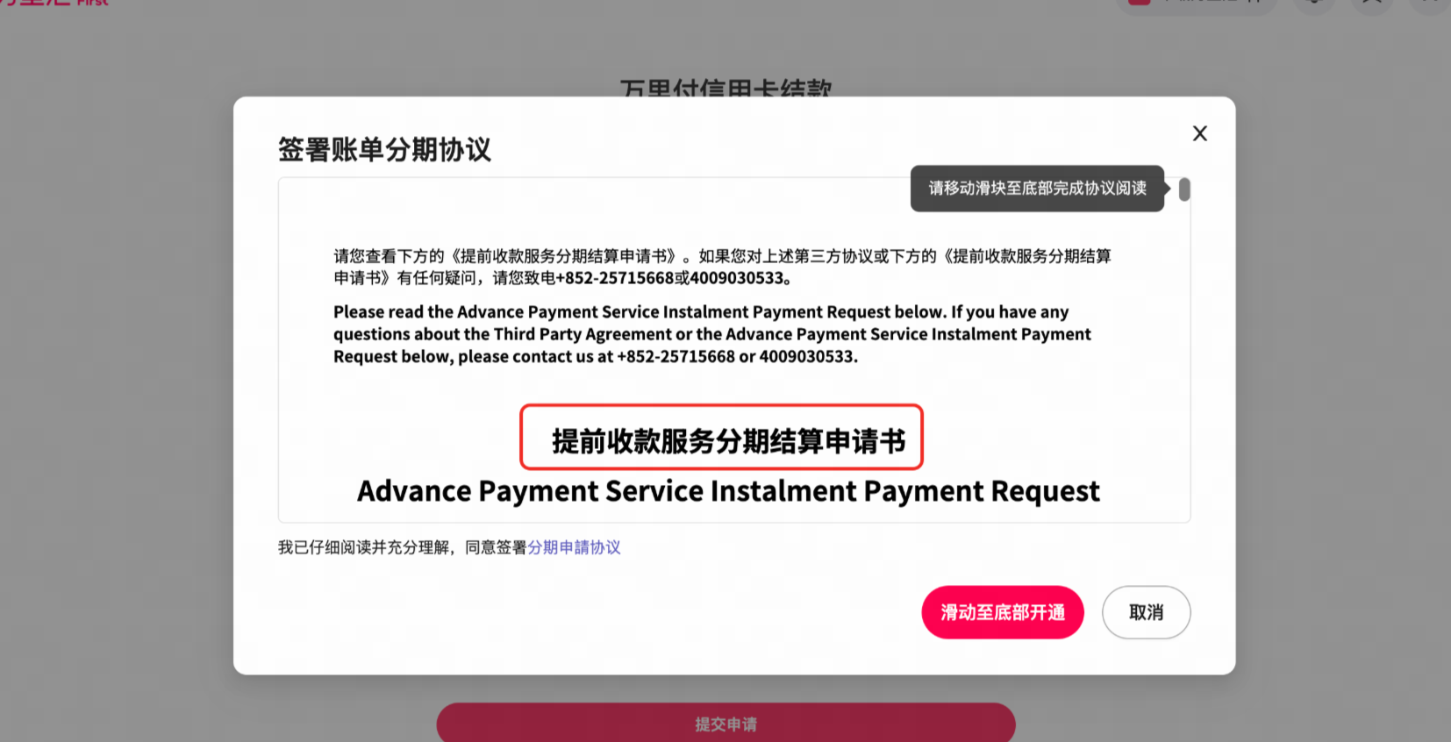Click the last round header icon at the edge
The width and height of the screenshot is (1451, 742).
[1430, 4]
